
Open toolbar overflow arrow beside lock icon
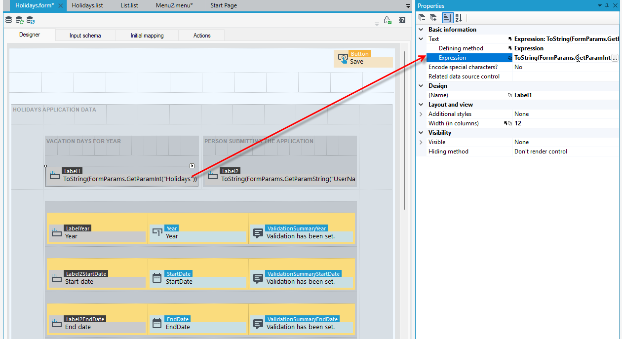(377, 23)
